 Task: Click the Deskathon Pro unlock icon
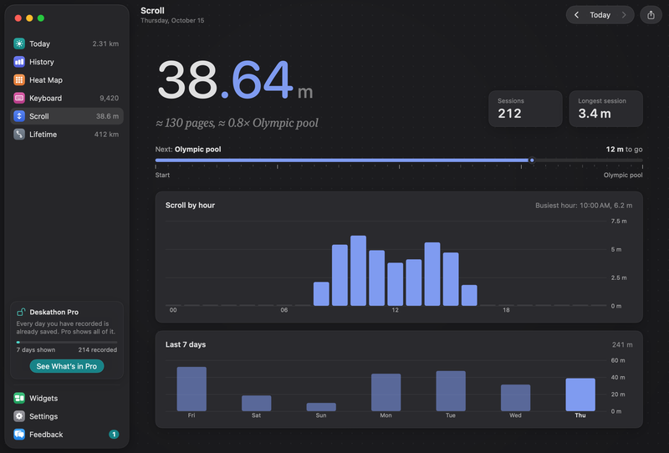pos(21,312)
